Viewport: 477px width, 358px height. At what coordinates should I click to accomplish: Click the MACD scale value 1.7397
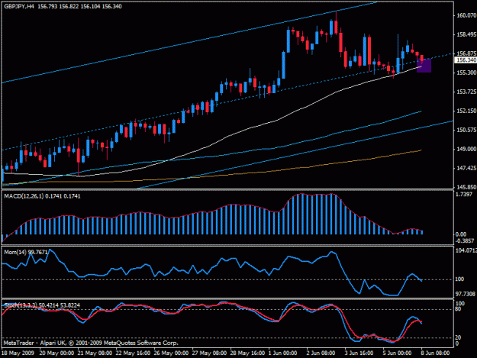pyautogui.click(x=464, y=195)
